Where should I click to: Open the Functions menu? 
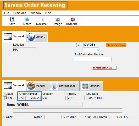coord(20,13)
